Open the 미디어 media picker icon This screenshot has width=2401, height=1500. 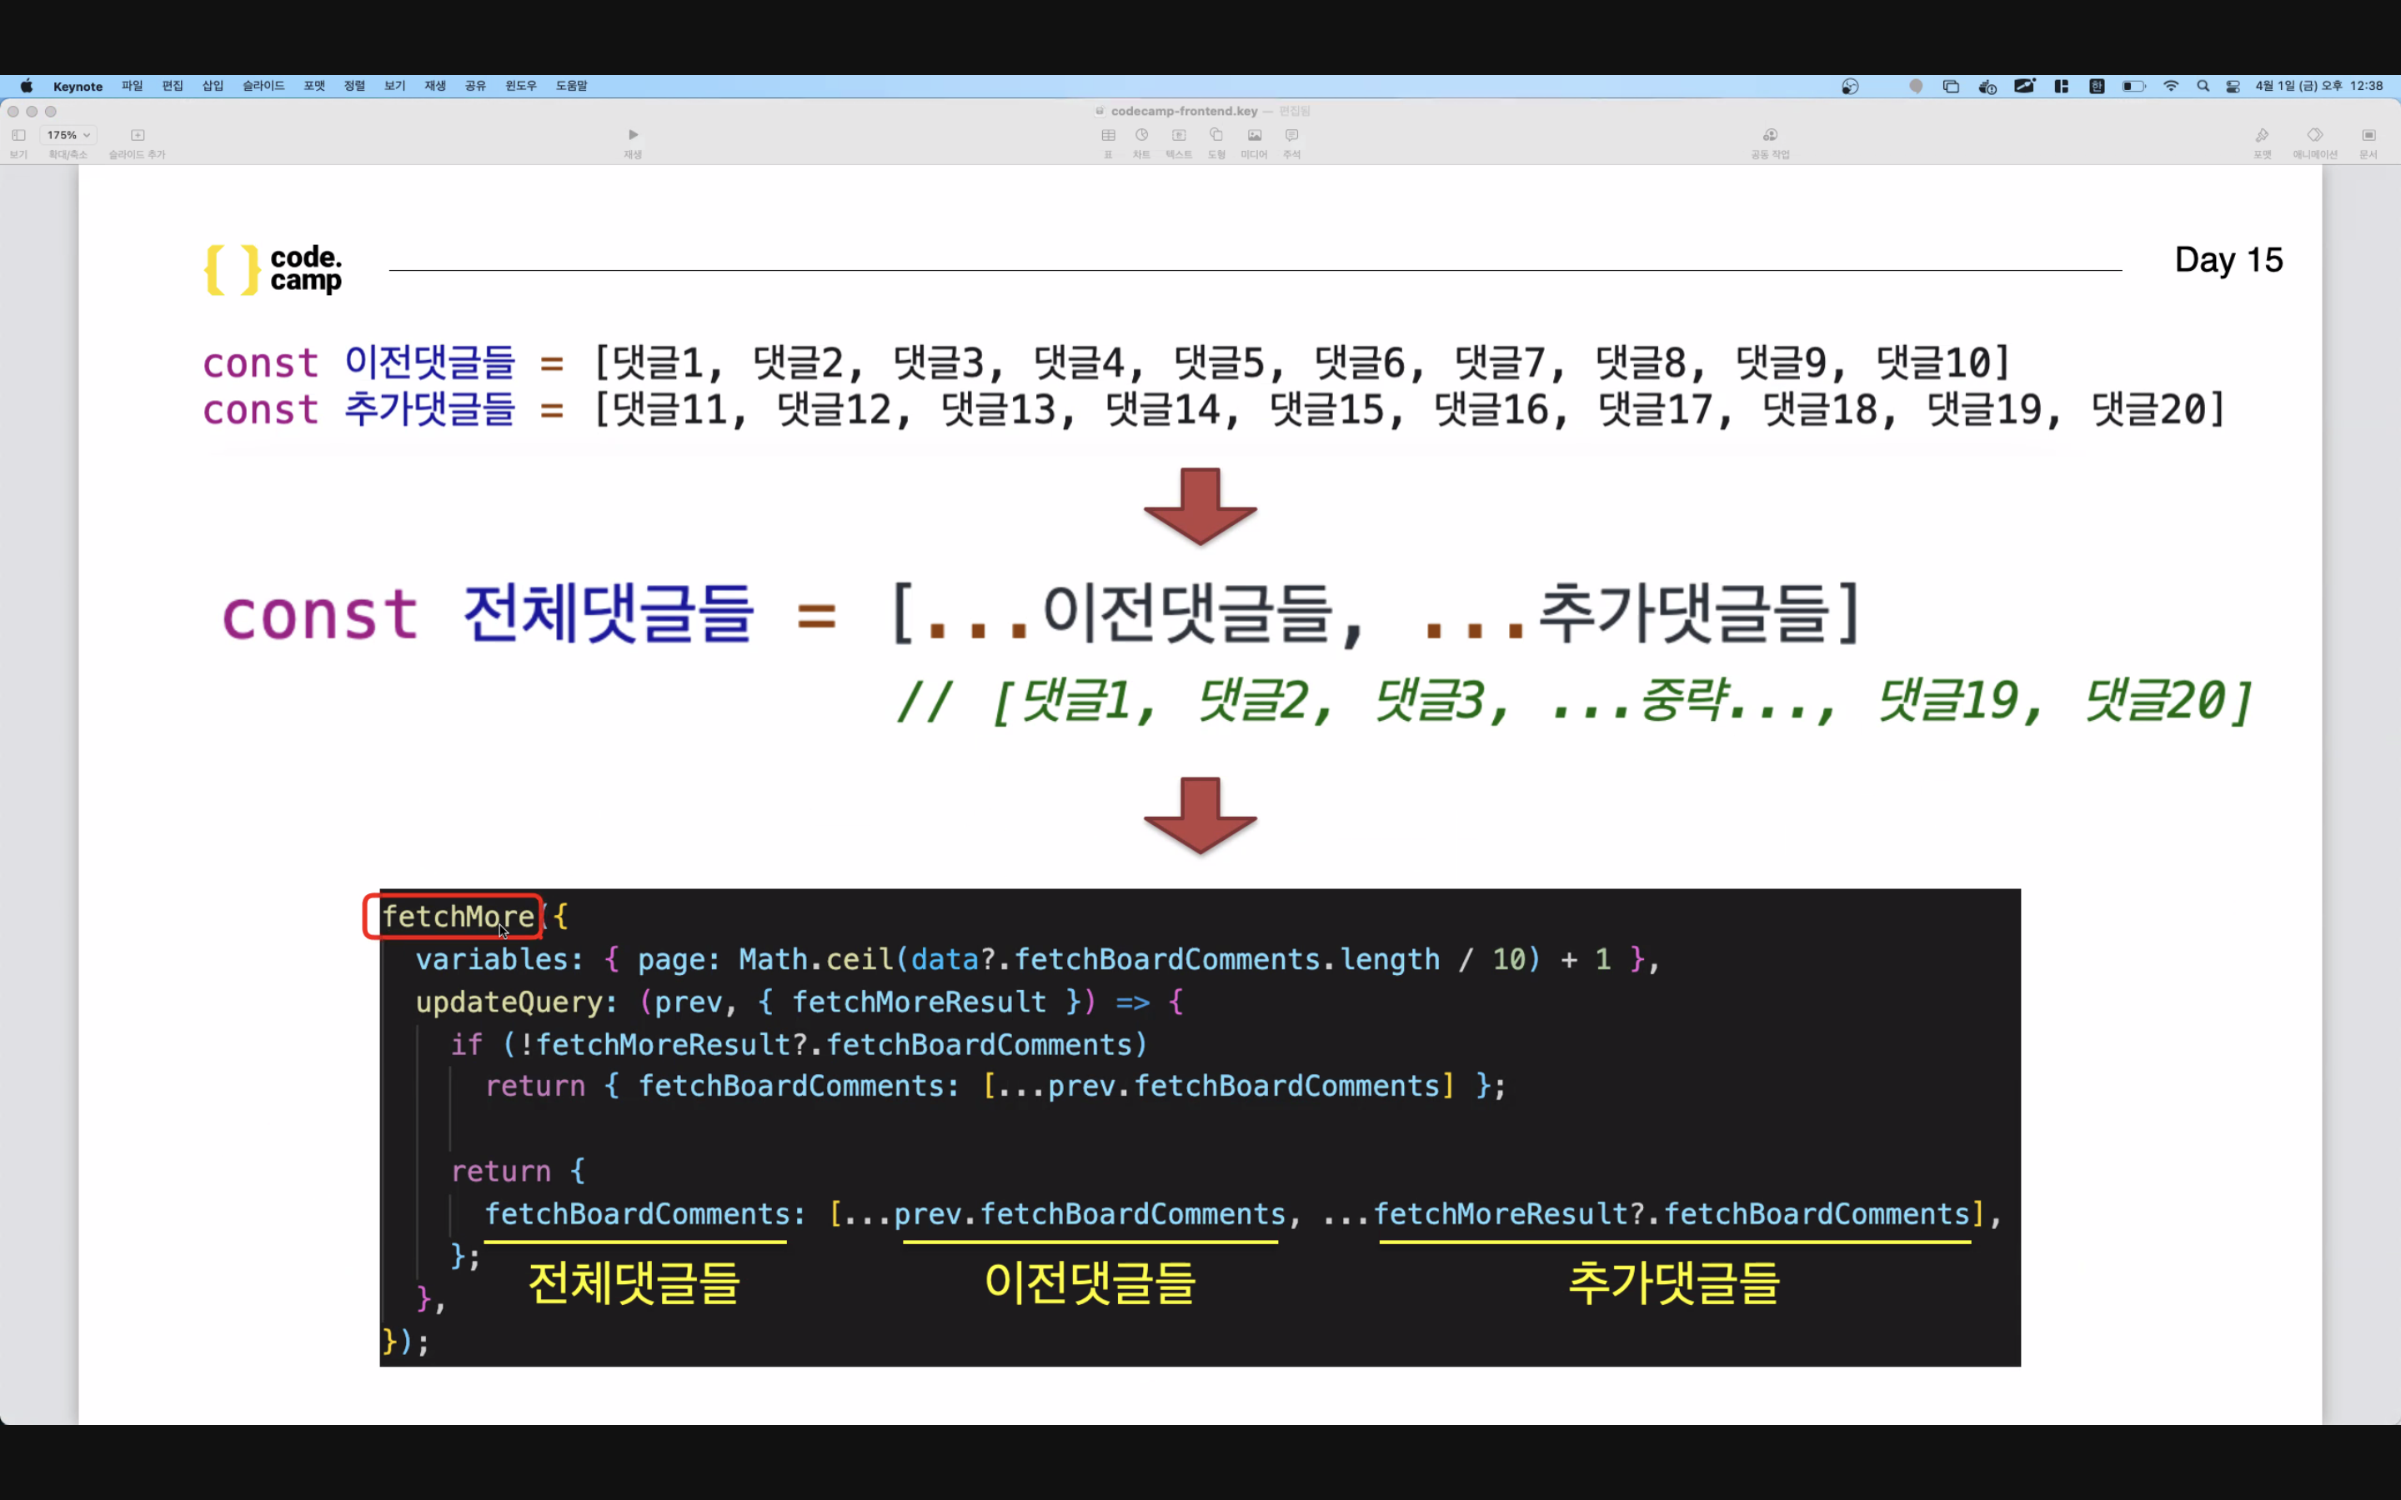point(1254,136)
